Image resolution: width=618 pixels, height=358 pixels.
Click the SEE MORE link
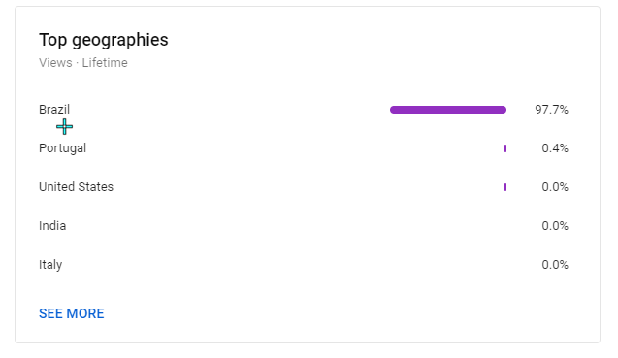[72, 313]
